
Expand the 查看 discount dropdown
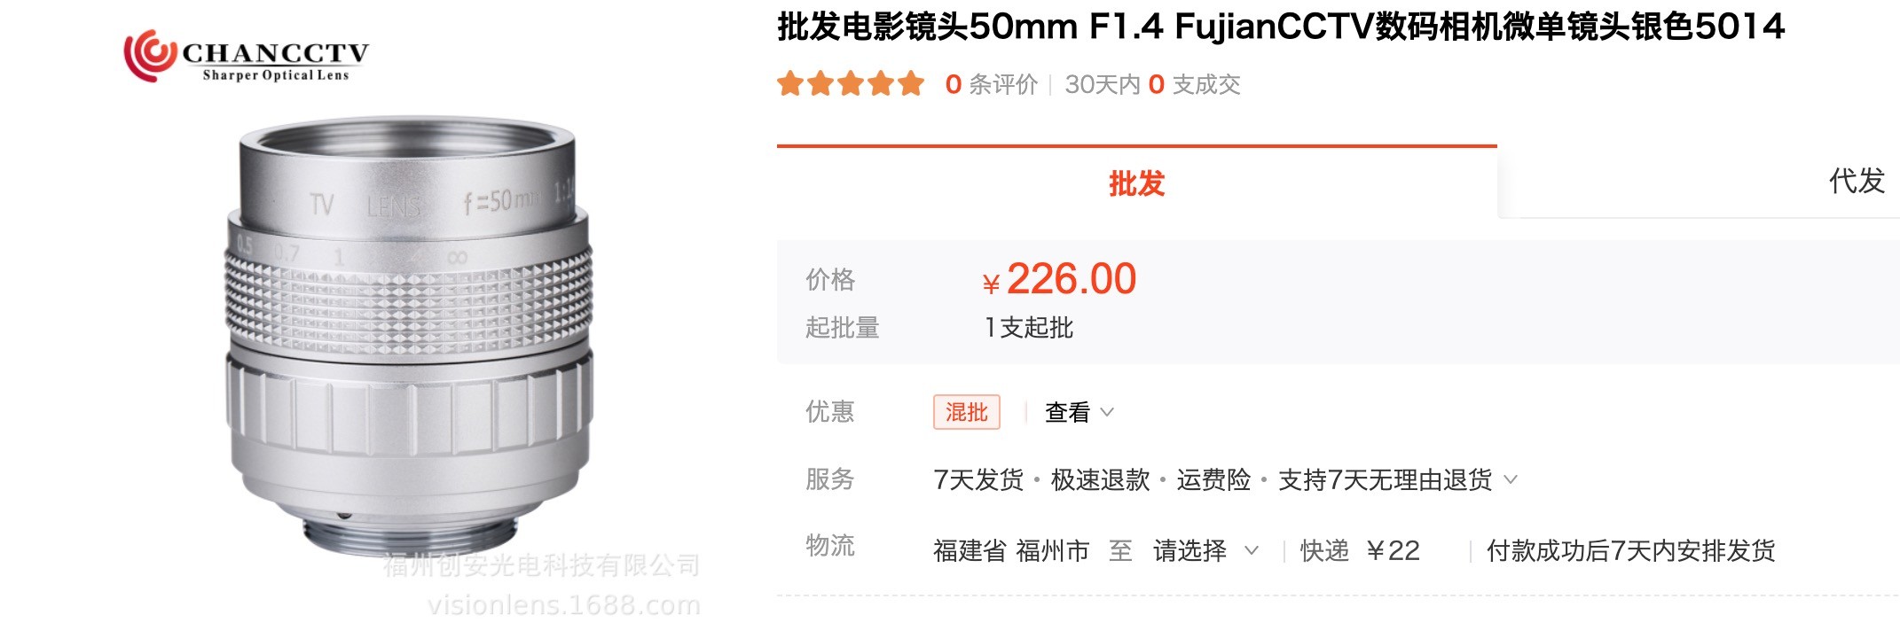coord(1079,412)
